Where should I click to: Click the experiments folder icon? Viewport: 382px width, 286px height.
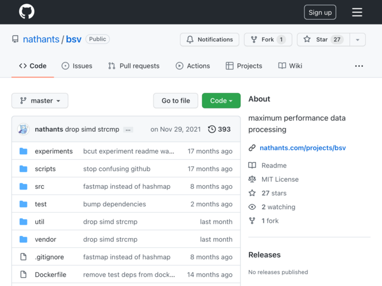(23, 151)
